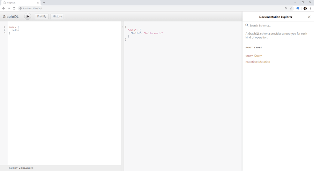Go forward in browser history

[x=9, y=8]
